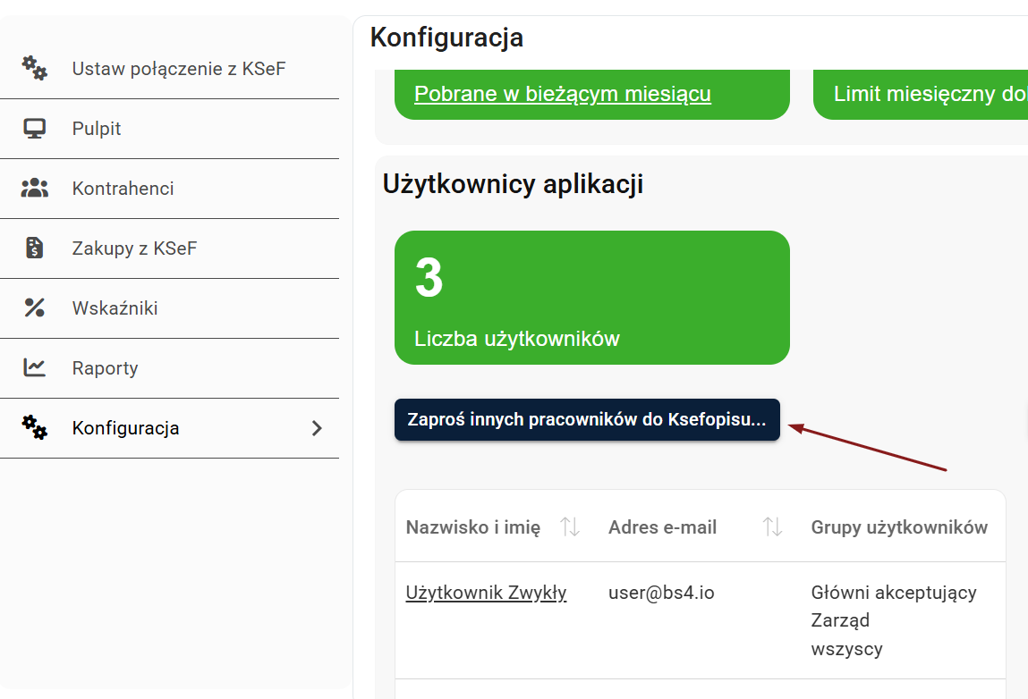Click the Zakupy z KSeF invoice icon
The height and width of the screenshot is (699, 1028).
tap(35, 248)
